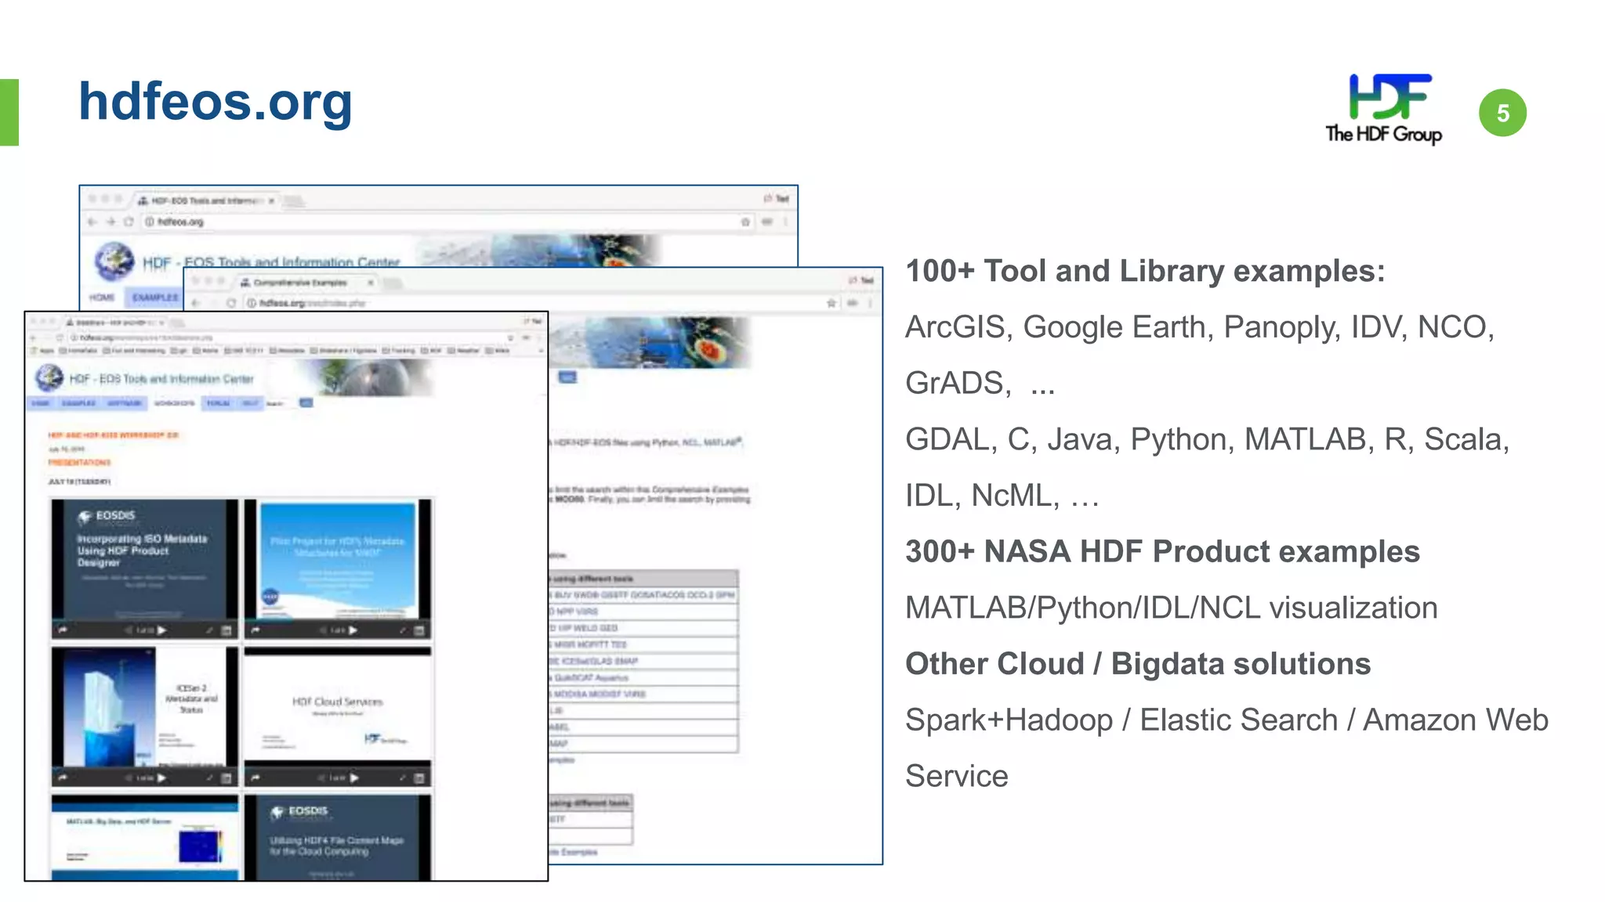Open the HDF and HDF-EOS Workshop XIX heading link
1605x902 pixels.
pyautogui.click(x=114, y=435)
